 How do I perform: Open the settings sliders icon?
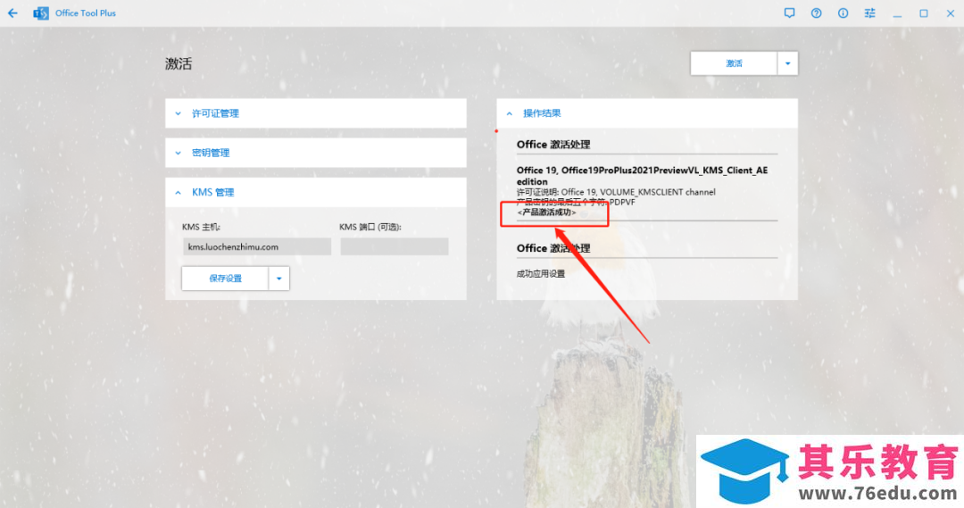(x=869, y=12)
